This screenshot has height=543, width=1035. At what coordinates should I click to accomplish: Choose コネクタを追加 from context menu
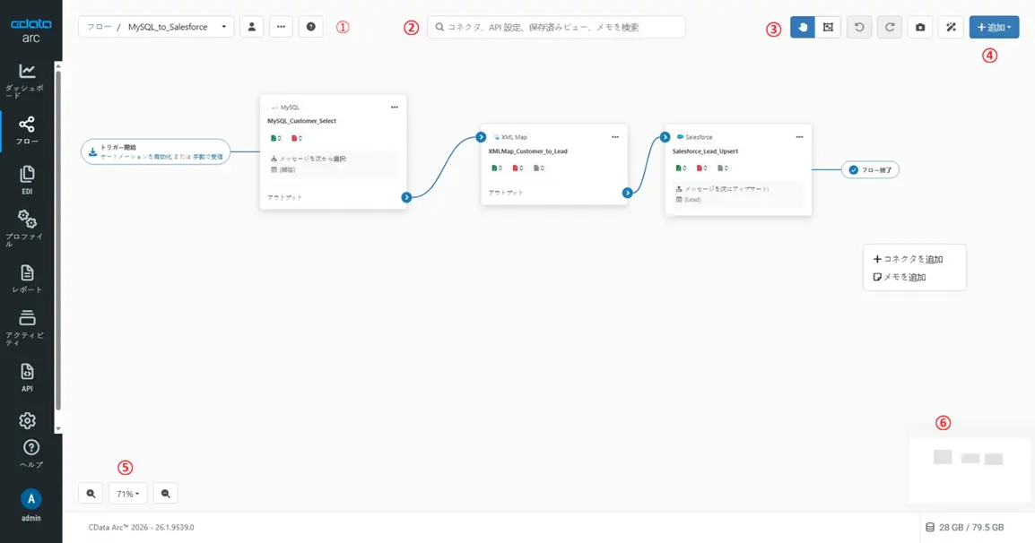[909, 259]
